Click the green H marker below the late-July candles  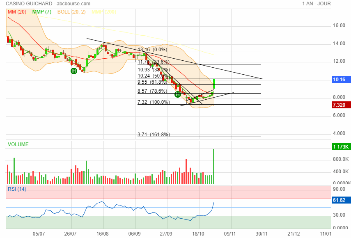pyautogui.click(x=74, y=71)
